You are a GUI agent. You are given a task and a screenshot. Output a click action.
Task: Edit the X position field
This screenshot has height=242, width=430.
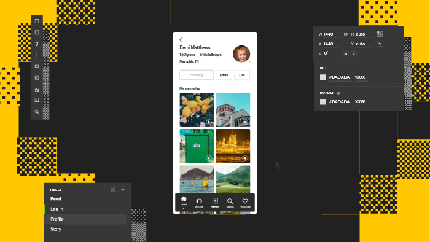[x=331, y=44]
